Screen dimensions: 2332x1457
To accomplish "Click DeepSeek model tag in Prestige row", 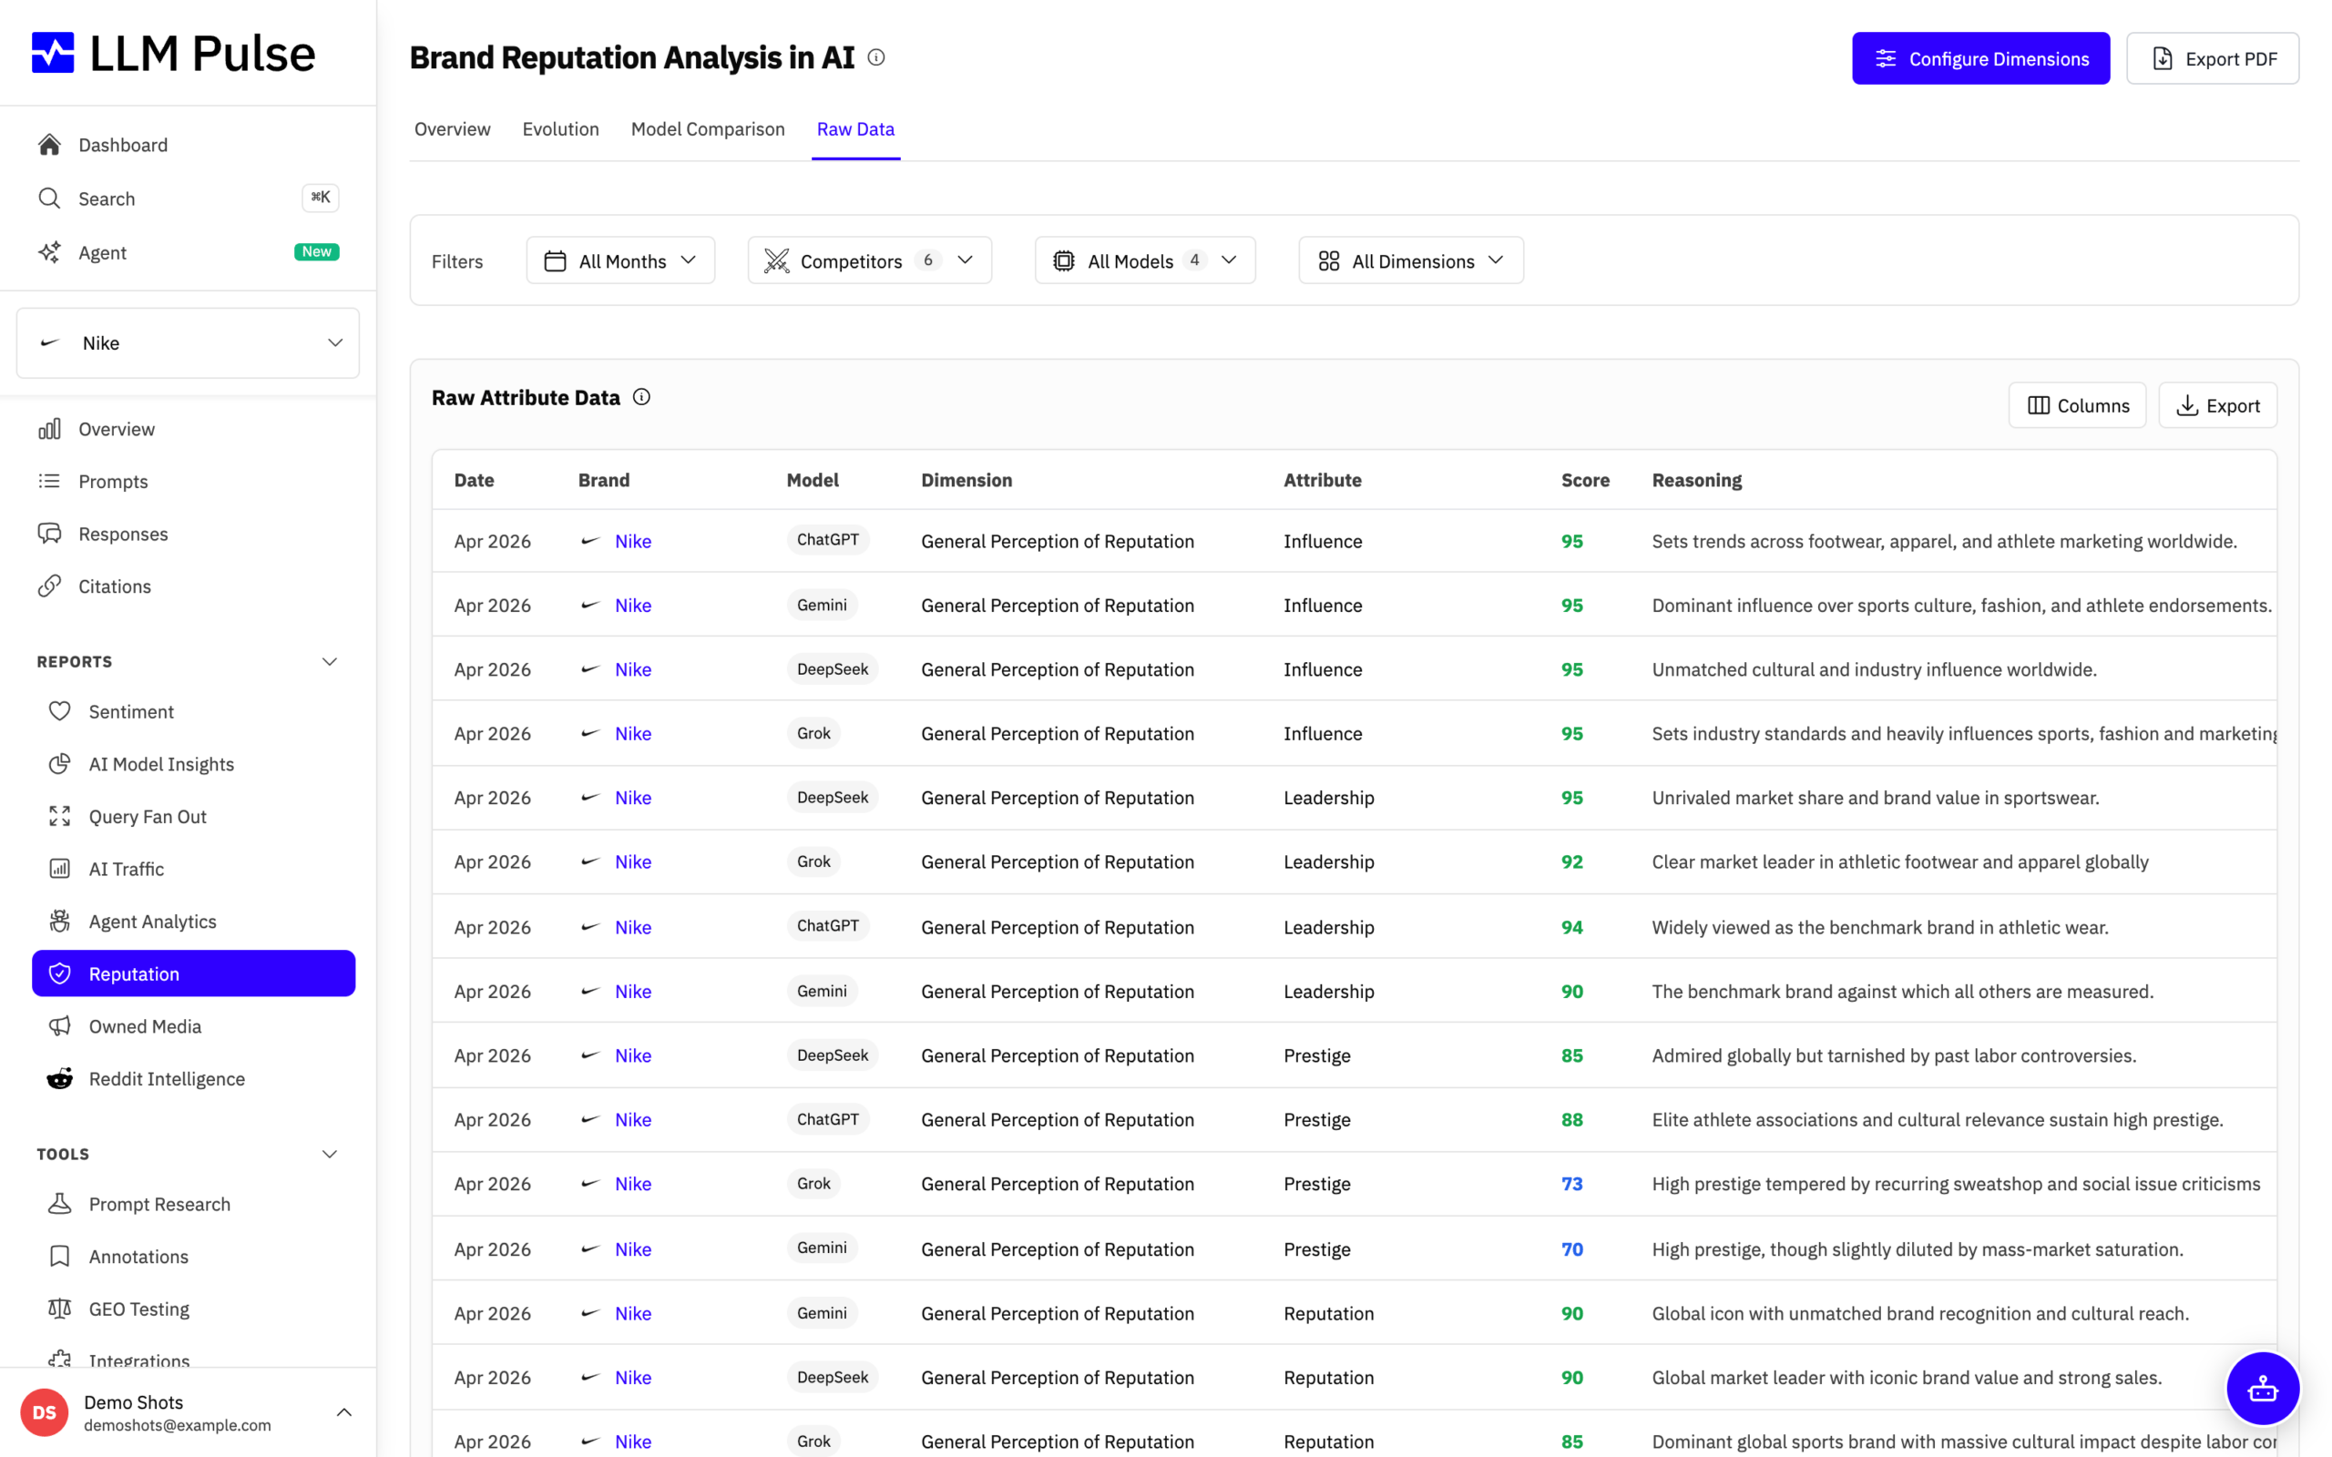I will pyautogui.click(x=833, y=1055).
